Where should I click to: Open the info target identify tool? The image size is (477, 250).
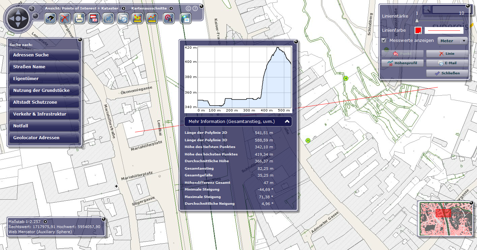pos(168,19)
